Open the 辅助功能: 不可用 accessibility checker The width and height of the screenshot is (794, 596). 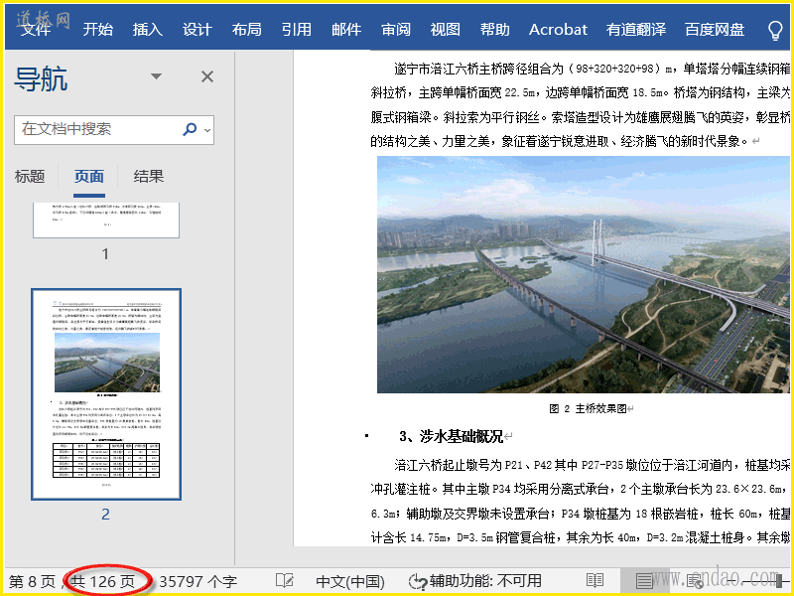(474, 581)
